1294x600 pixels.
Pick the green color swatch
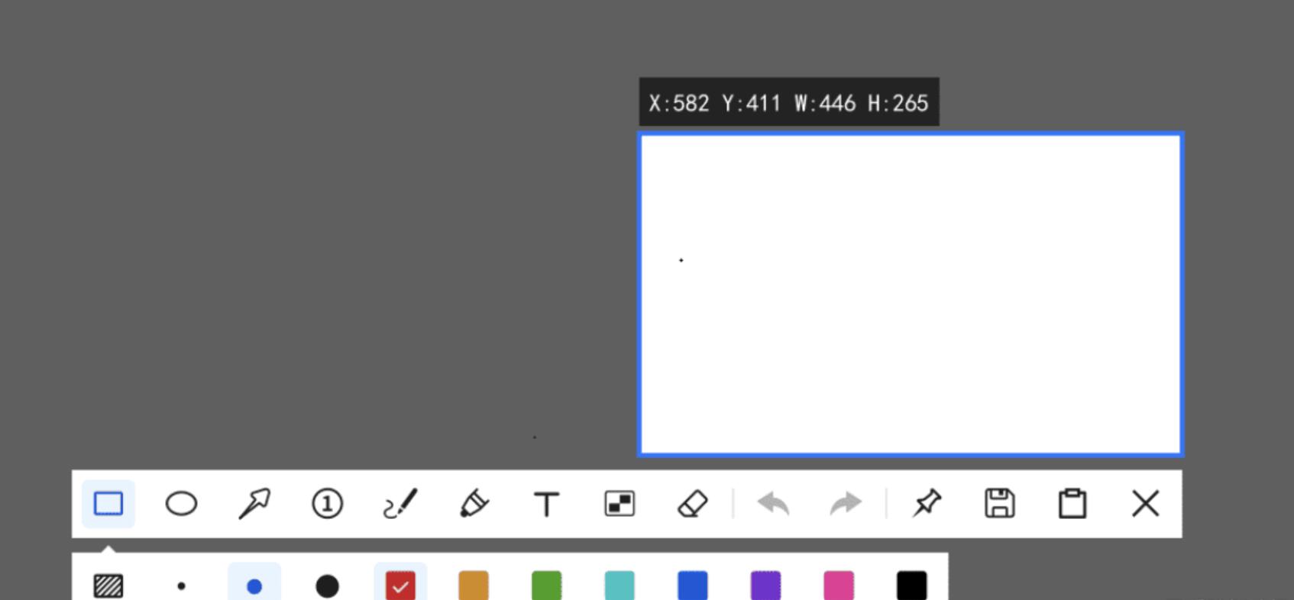click(546, 585)
